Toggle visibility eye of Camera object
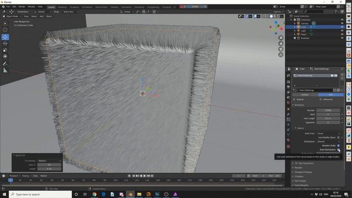352x198 pixels. 342,23
